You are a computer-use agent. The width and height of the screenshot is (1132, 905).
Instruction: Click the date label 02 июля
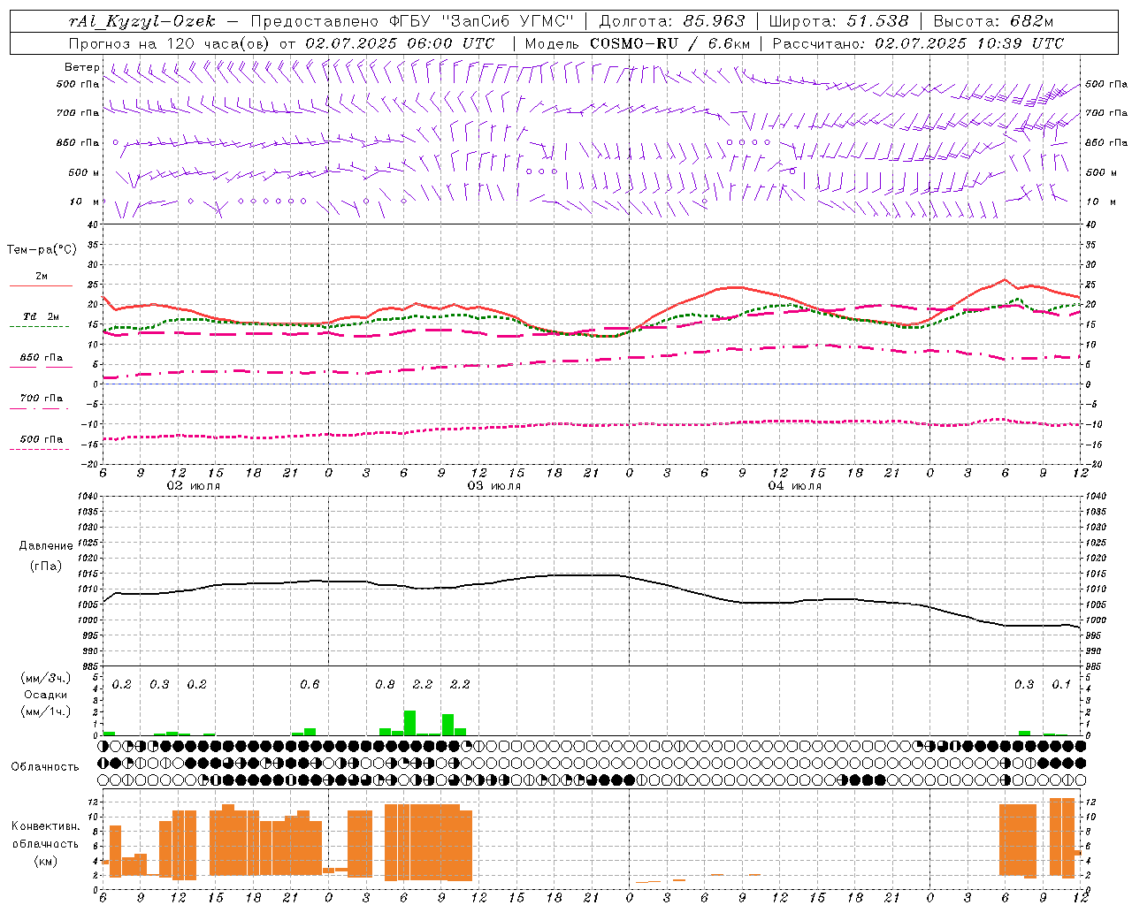[x=194, y=486]
